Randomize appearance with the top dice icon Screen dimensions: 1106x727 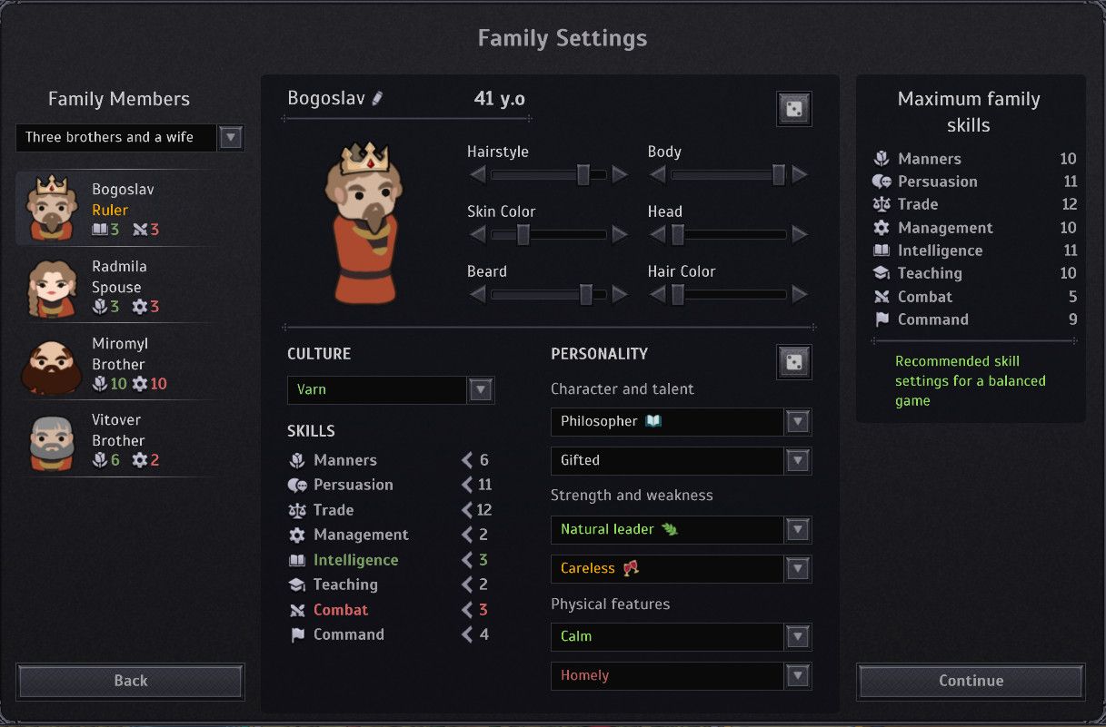[794, 109]
